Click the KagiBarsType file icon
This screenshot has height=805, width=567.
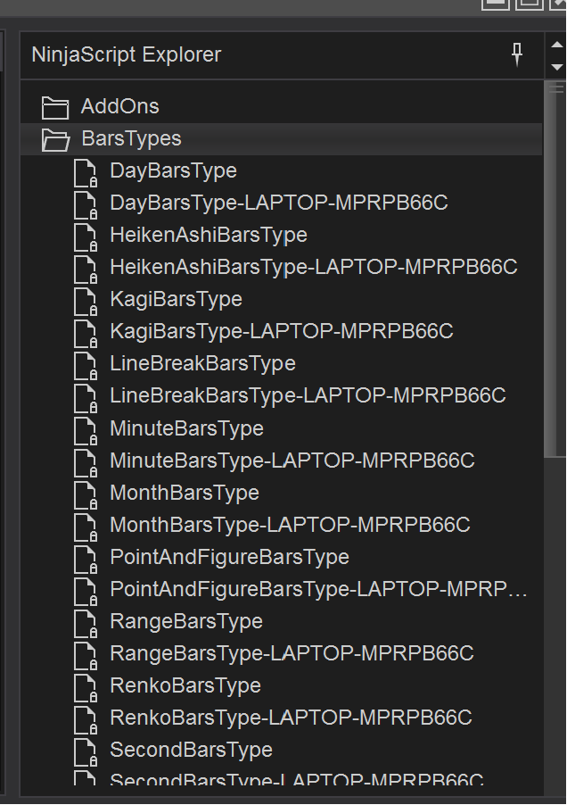click(85, 301)
